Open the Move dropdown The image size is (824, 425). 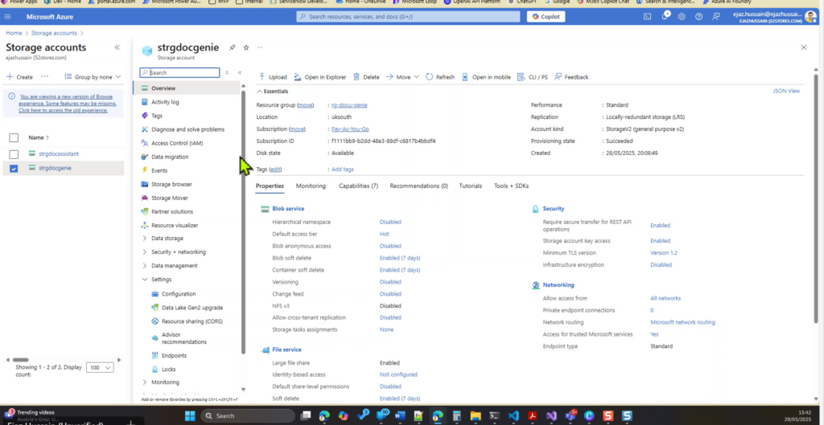click(x=402, y=77)
